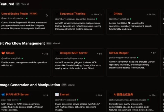Click the Github card logo icon
The image size is (164, 112).
click(111, 14)
